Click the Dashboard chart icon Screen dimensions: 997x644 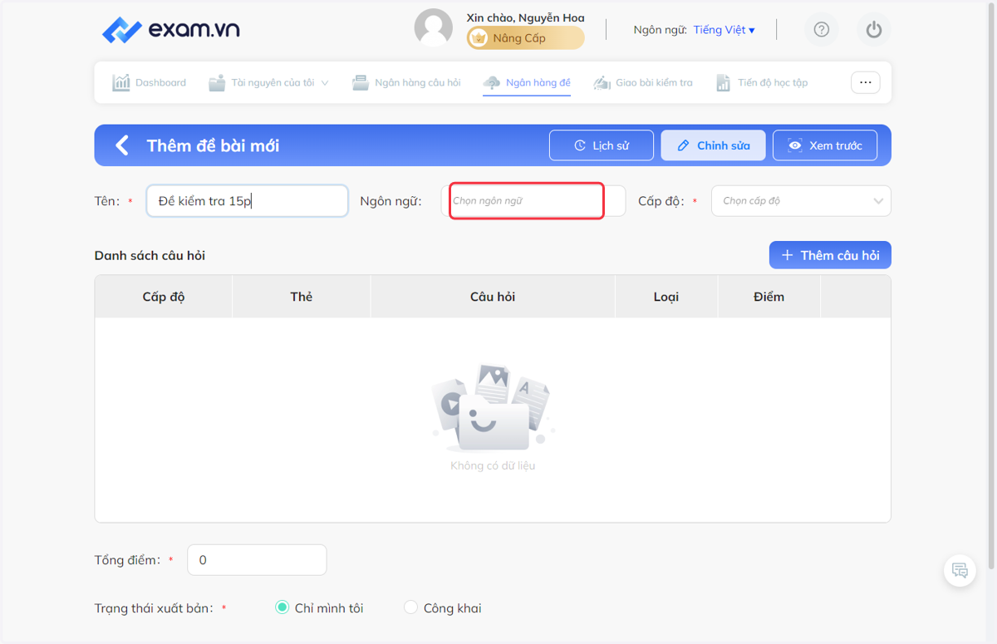(121, 82)
